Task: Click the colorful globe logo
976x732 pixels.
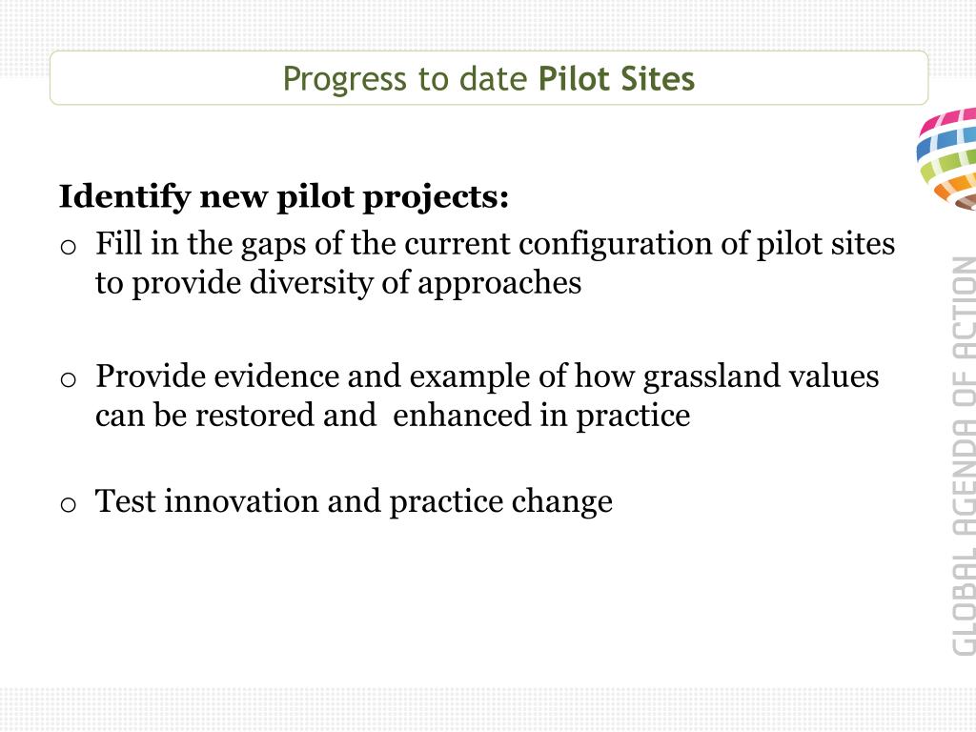Action: point(946,159)
